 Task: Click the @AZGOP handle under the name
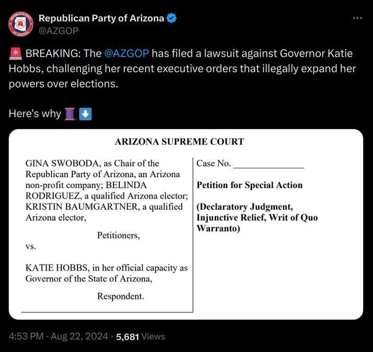(x=59, y=31)
